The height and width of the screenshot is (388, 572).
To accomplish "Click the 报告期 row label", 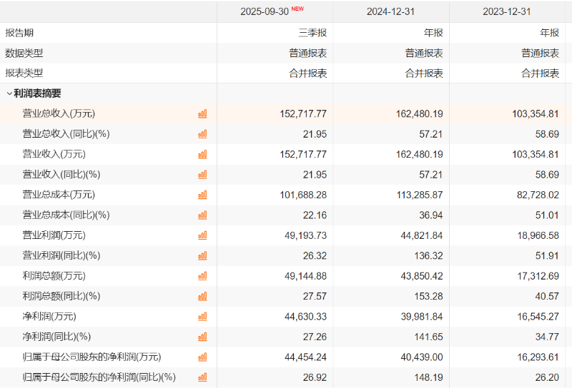I will 19,33.
